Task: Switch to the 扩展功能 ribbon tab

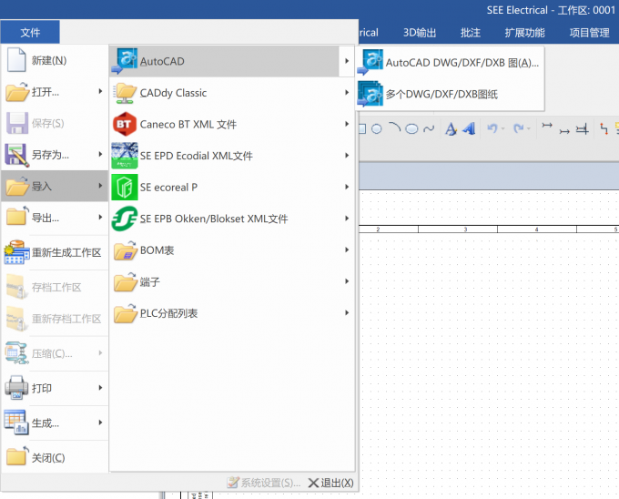Action: [524, 33]
